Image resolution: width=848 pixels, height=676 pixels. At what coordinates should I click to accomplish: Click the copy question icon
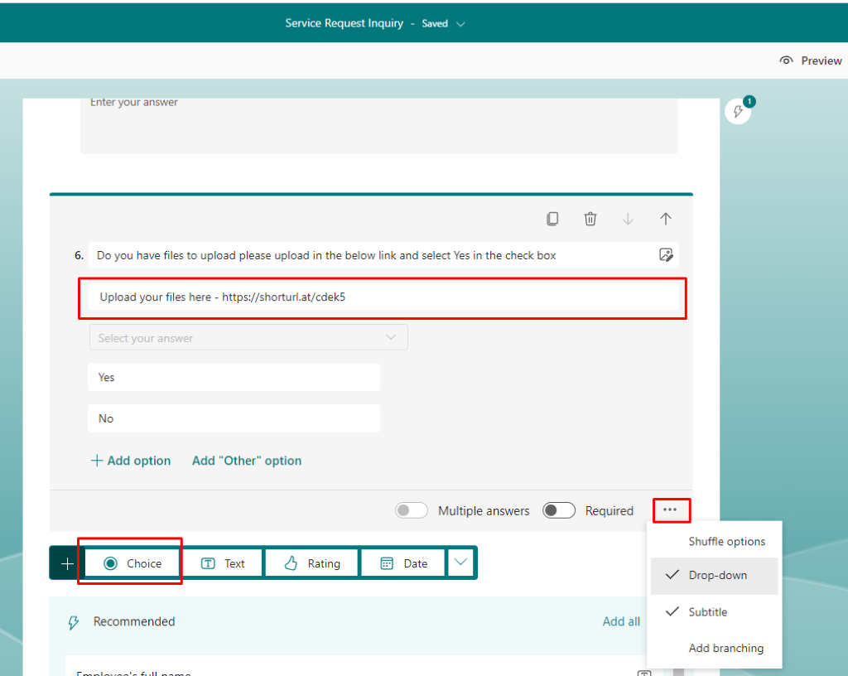(x=552, y=219)
